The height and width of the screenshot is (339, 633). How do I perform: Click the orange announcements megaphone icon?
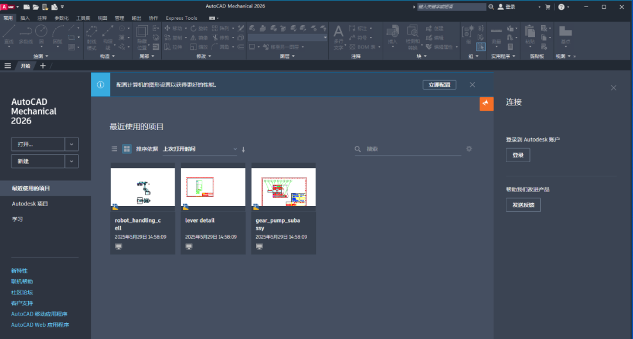coord(486,104)
